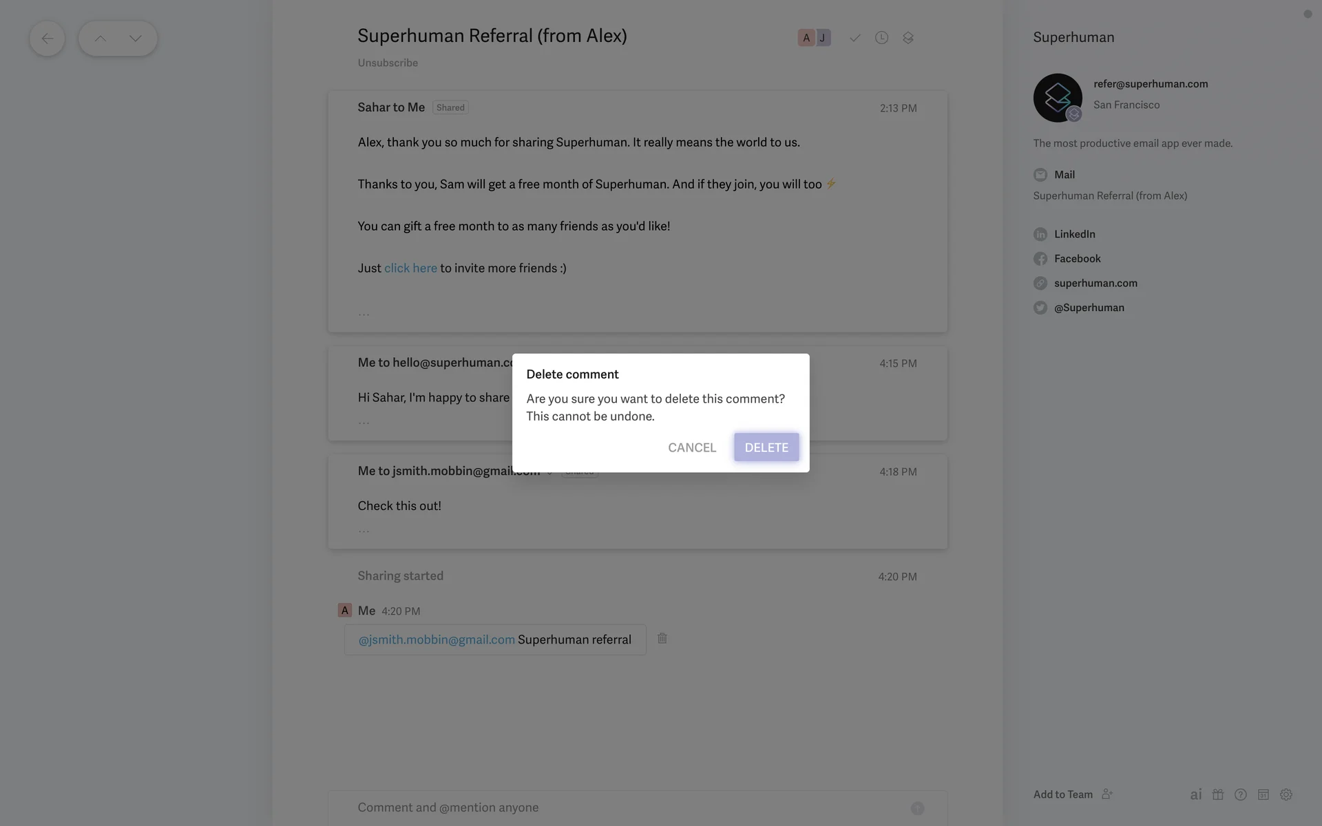Viewport: 1322px width, 826px height.
Task: Move to previous conversation with up chevron
Action: click(x=101, y=39)
